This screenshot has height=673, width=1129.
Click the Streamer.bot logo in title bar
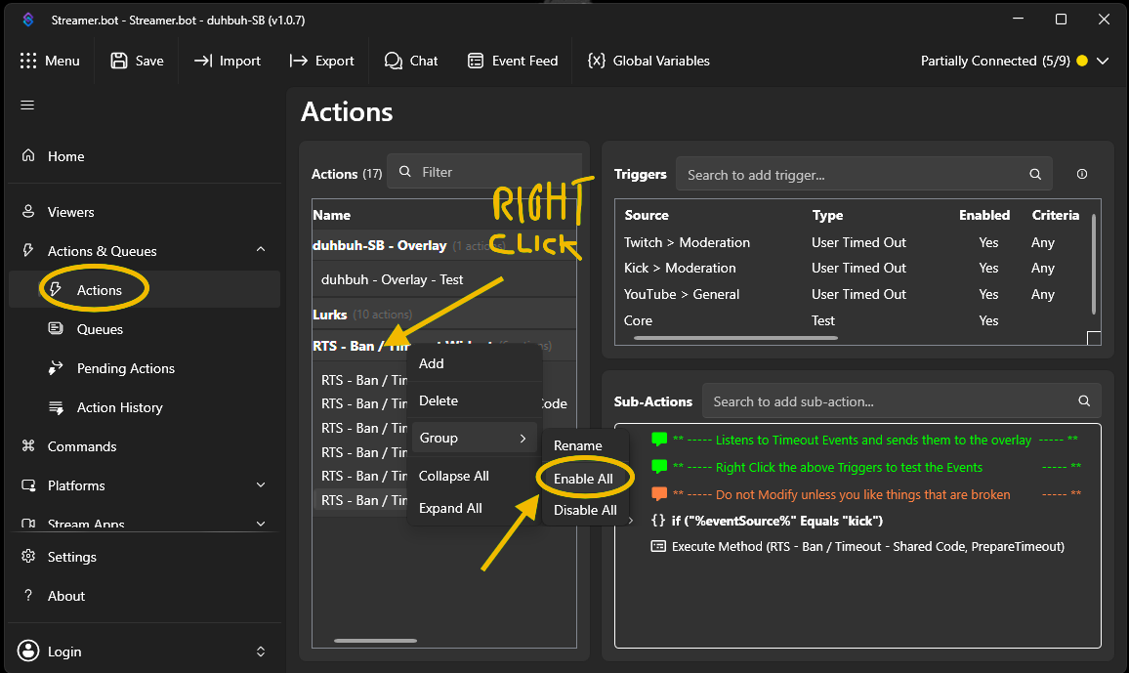(28, 20)
